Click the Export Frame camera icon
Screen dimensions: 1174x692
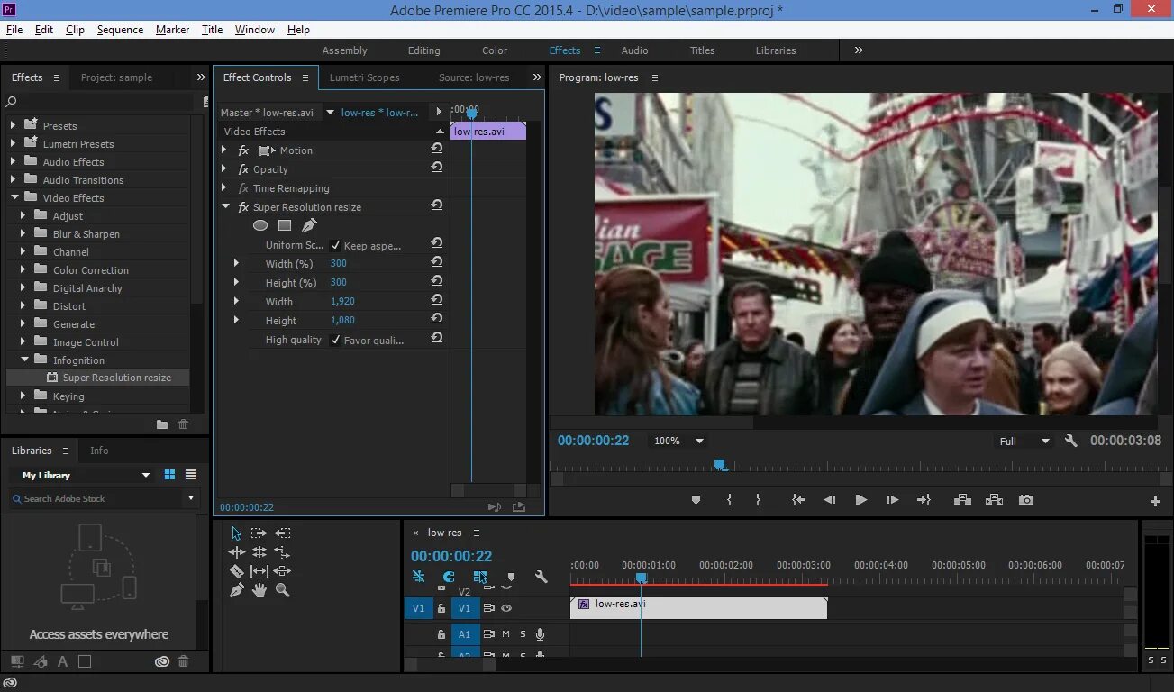click(x=1025, y=500)
